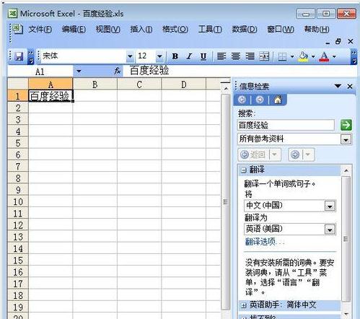Open 返回 history dropdown arrow
Viewport: 360px width, 319px height.
(x=275, y=154)
